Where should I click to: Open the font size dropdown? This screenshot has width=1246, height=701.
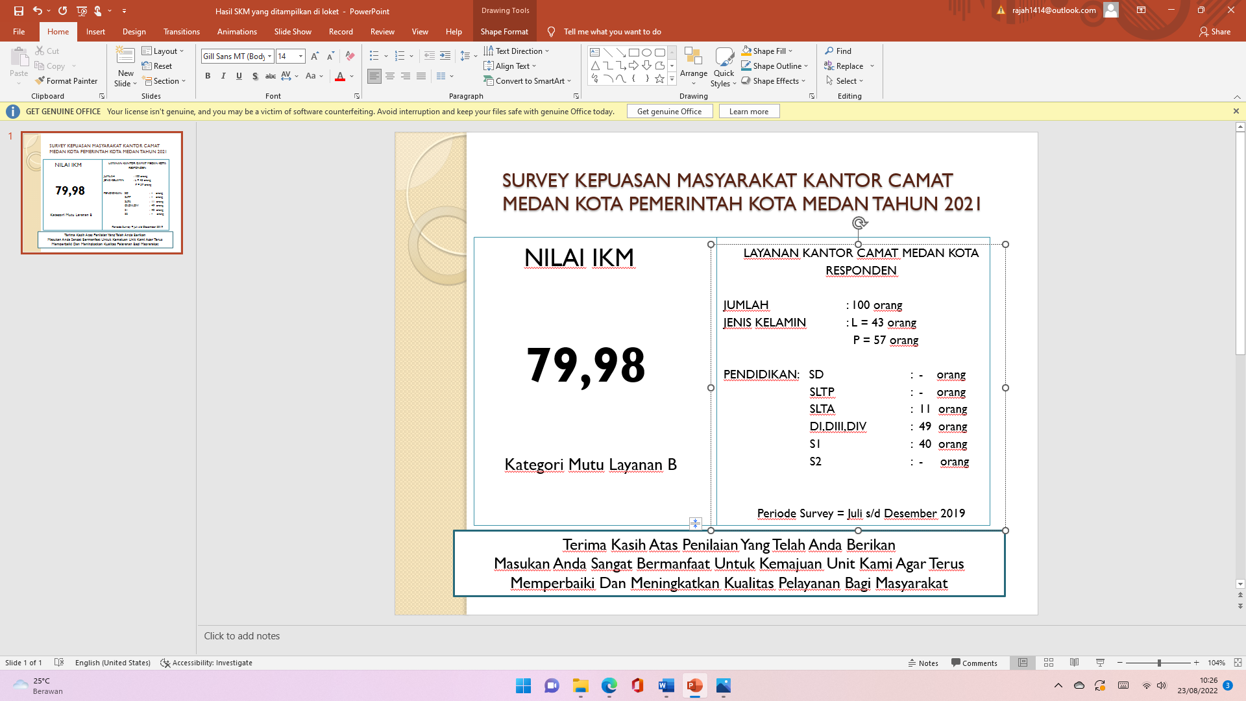tap(301, 56)
